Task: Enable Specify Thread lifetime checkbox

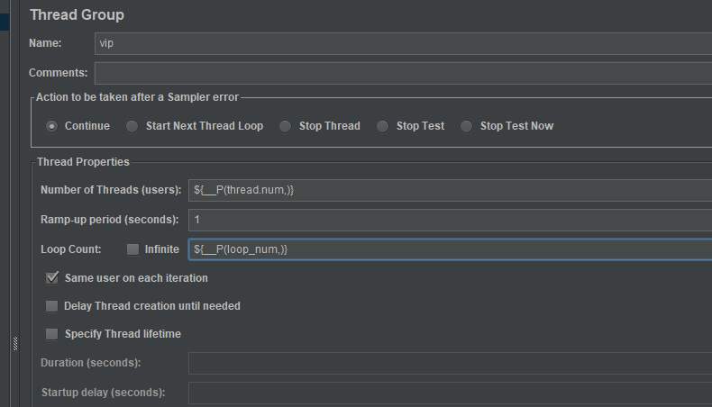Action: [51, 334]
